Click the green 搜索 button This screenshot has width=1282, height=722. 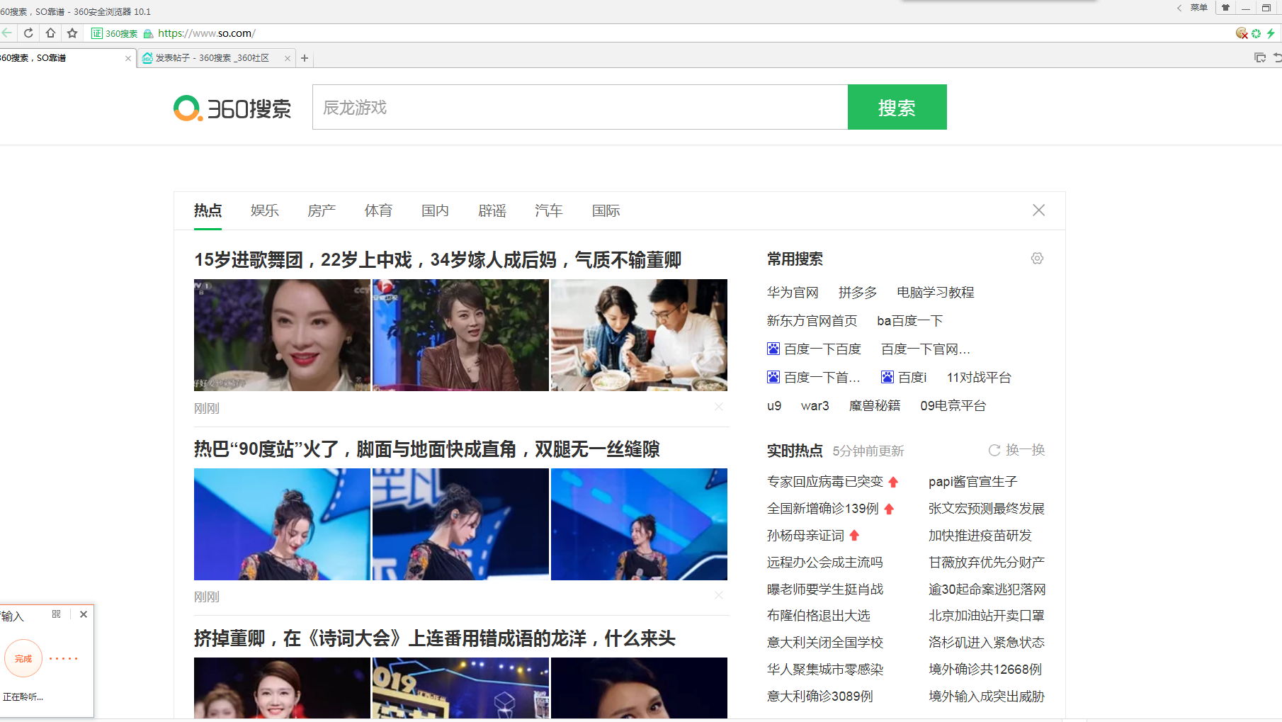(x=897, y=107)
